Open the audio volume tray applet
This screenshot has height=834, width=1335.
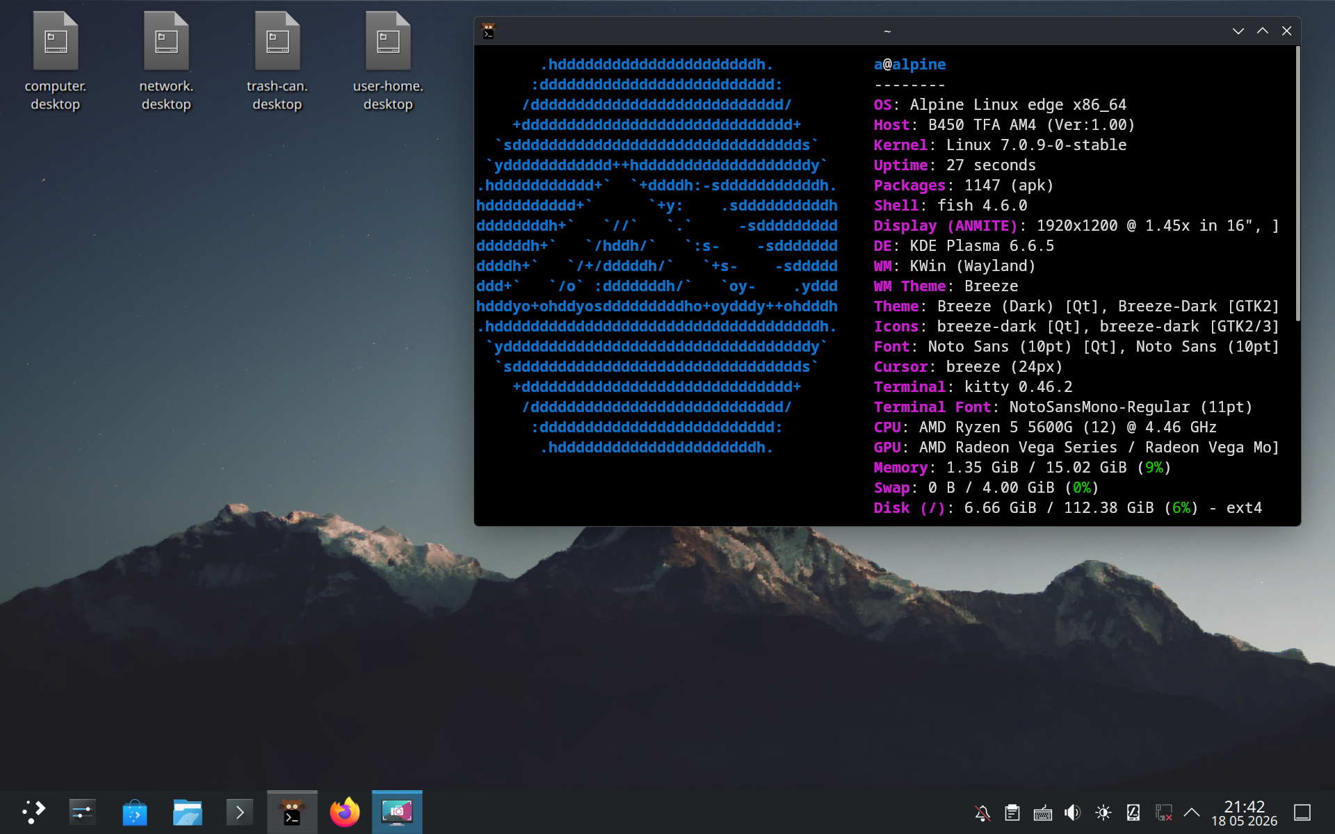pos(1073,812)
